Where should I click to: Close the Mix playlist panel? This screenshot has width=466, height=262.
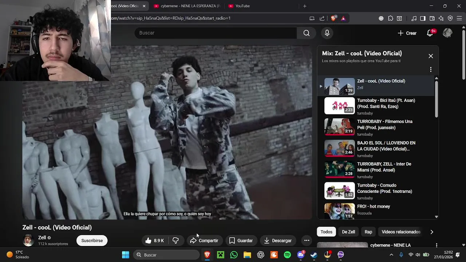(431, 56)
